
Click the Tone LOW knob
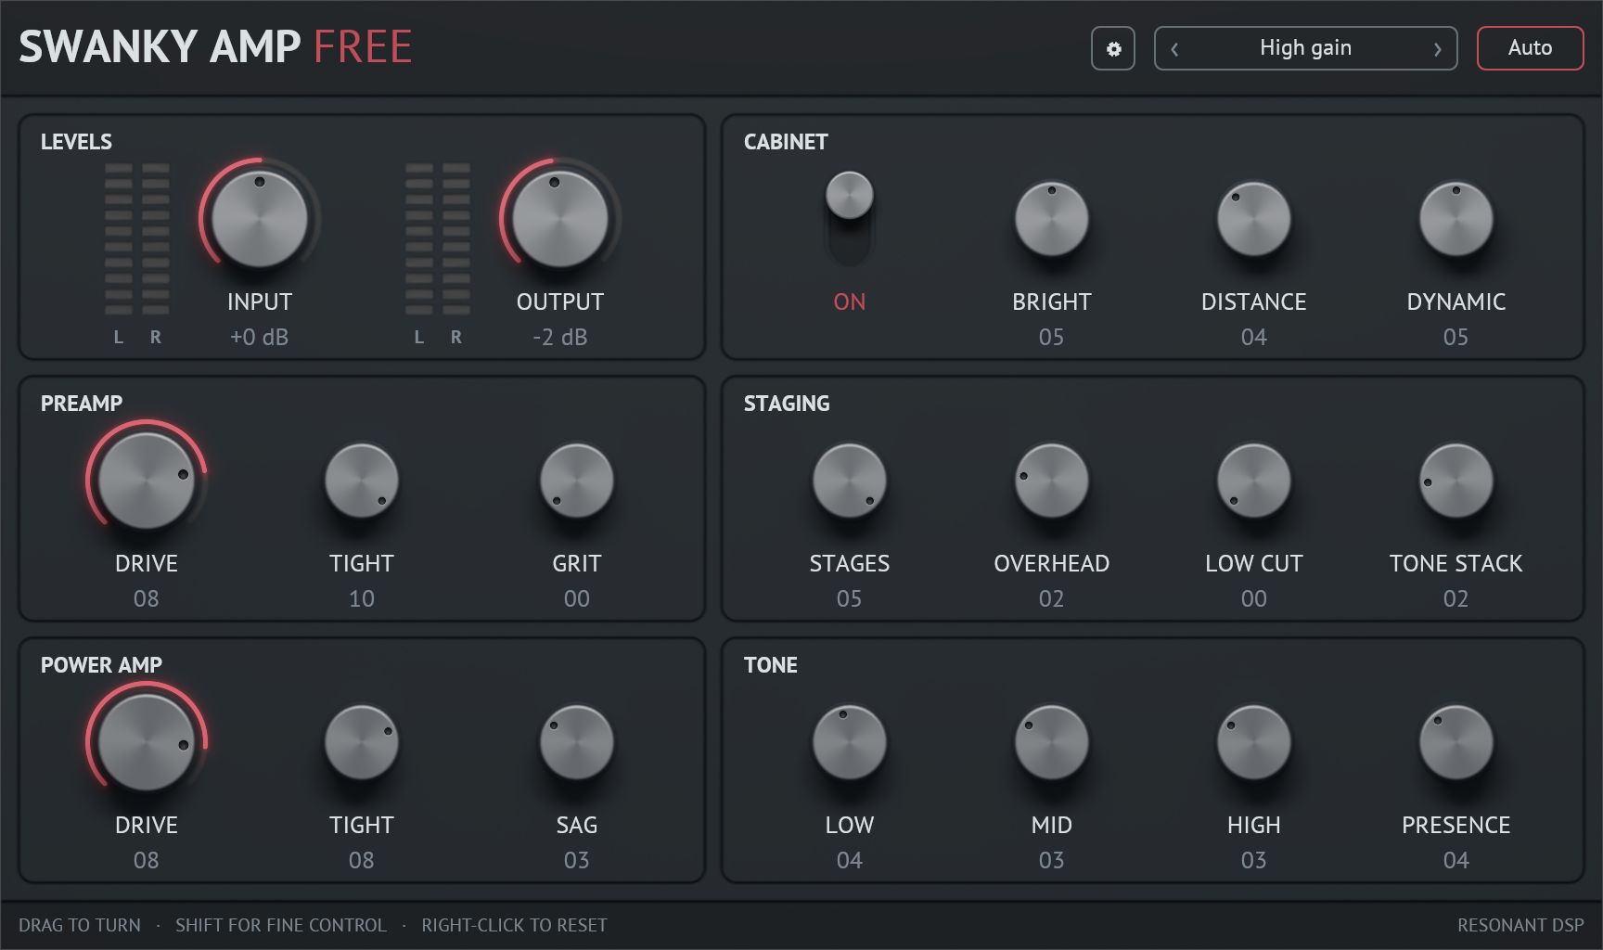[850, 742]
